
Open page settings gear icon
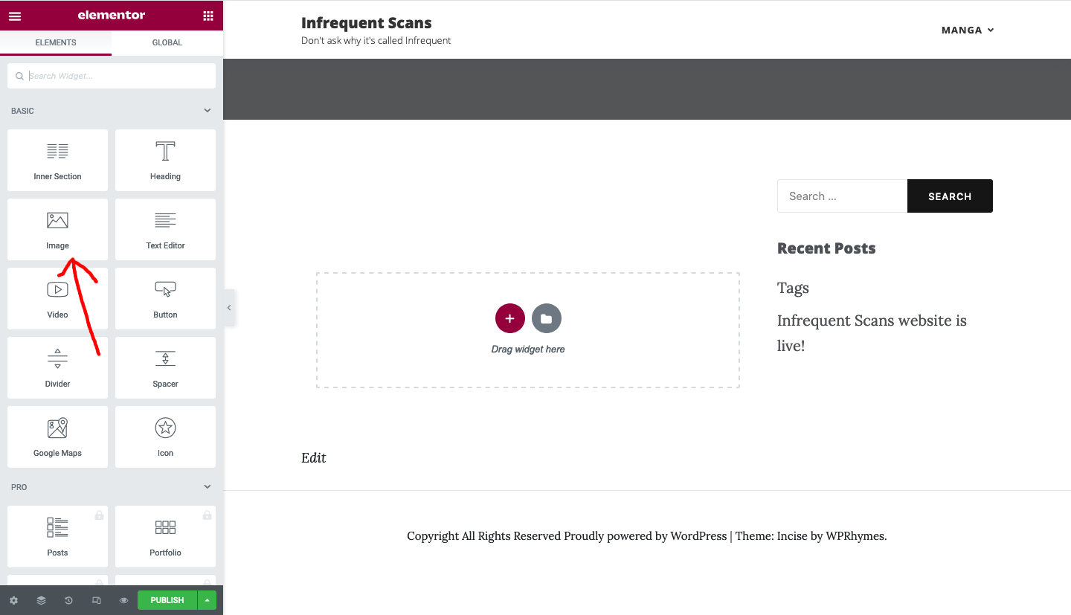pyautogui.click(x=13, y=600)
